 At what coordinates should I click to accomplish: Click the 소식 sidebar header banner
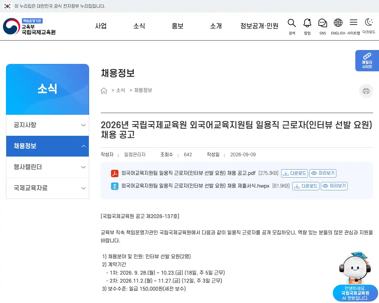coord(47,89)
